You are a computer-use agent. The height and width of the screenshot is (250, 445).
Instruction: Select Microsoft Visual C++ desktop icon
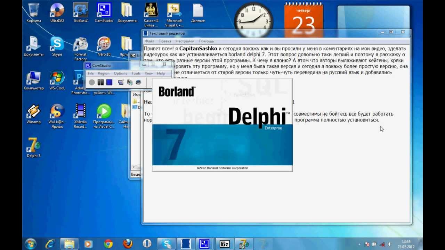[174, 15]
